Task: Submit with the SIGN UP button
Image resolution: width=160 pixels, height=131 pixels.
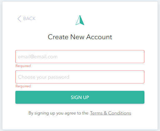Action: click(80, 97)
